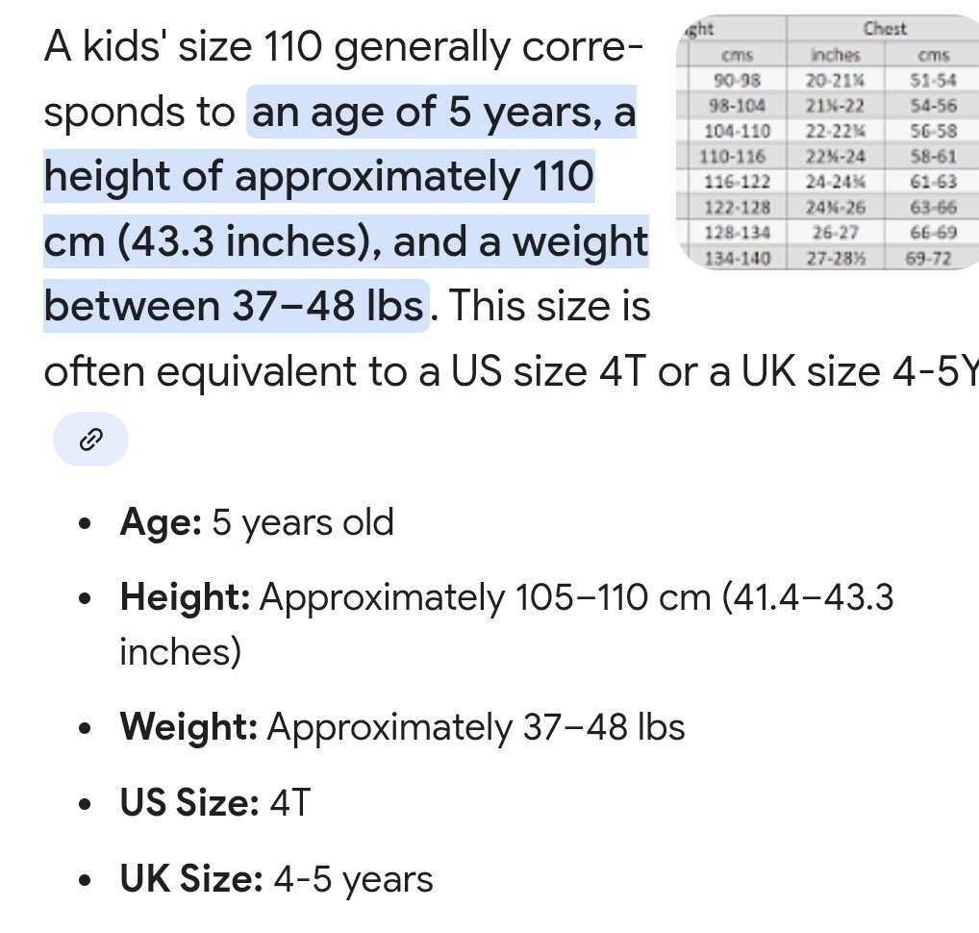The height and width of the screenshot is (933, 979).
Task: Click the "Chest" header in the chart image
Action: (x=884, y=29)
